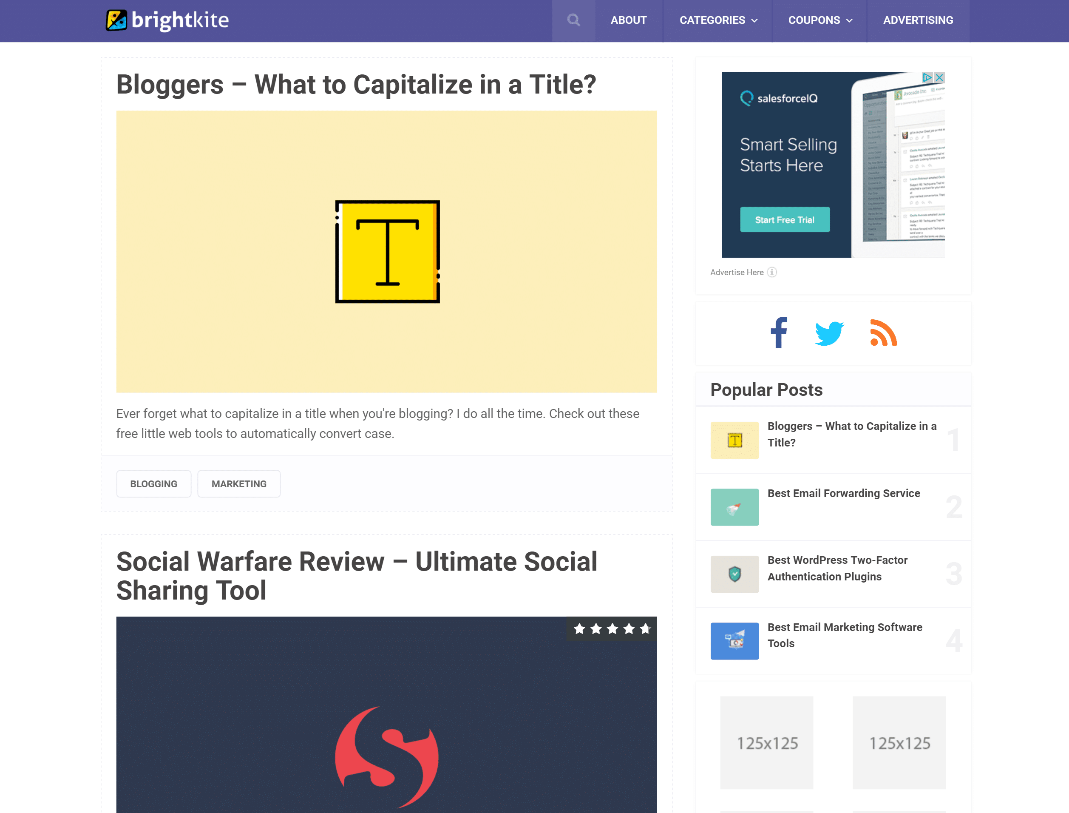Screen dimensions: 1069x813
Task: Click the Twitter bird icon in sidebar
Action: [830, 332]
